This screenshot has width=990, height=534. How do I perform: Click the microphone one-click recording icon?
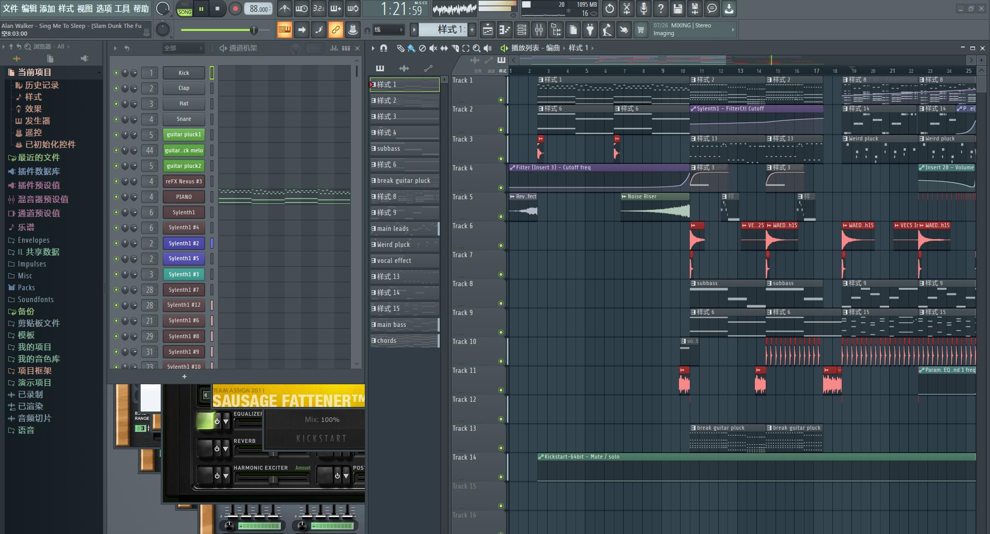click(644, 9)
